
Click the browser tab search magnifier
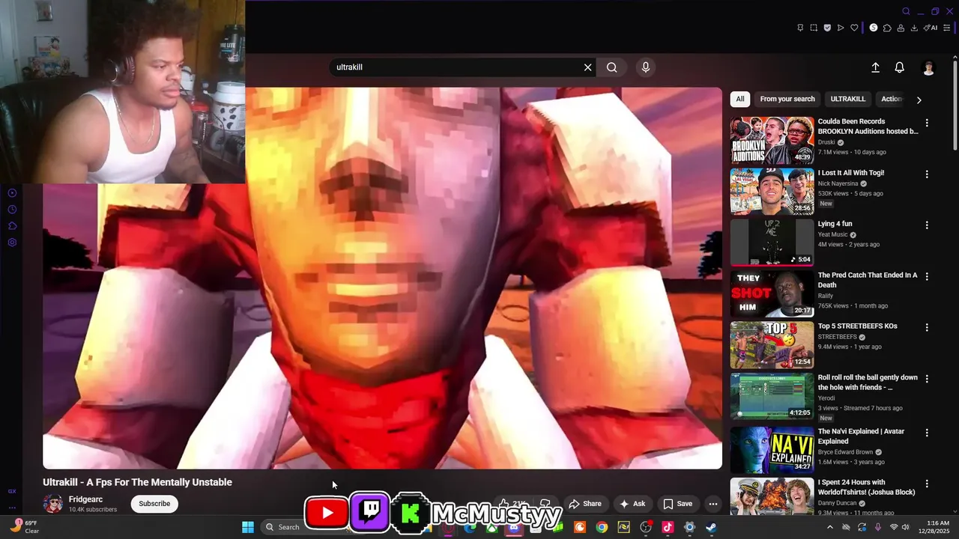click(x=906, y=11)
